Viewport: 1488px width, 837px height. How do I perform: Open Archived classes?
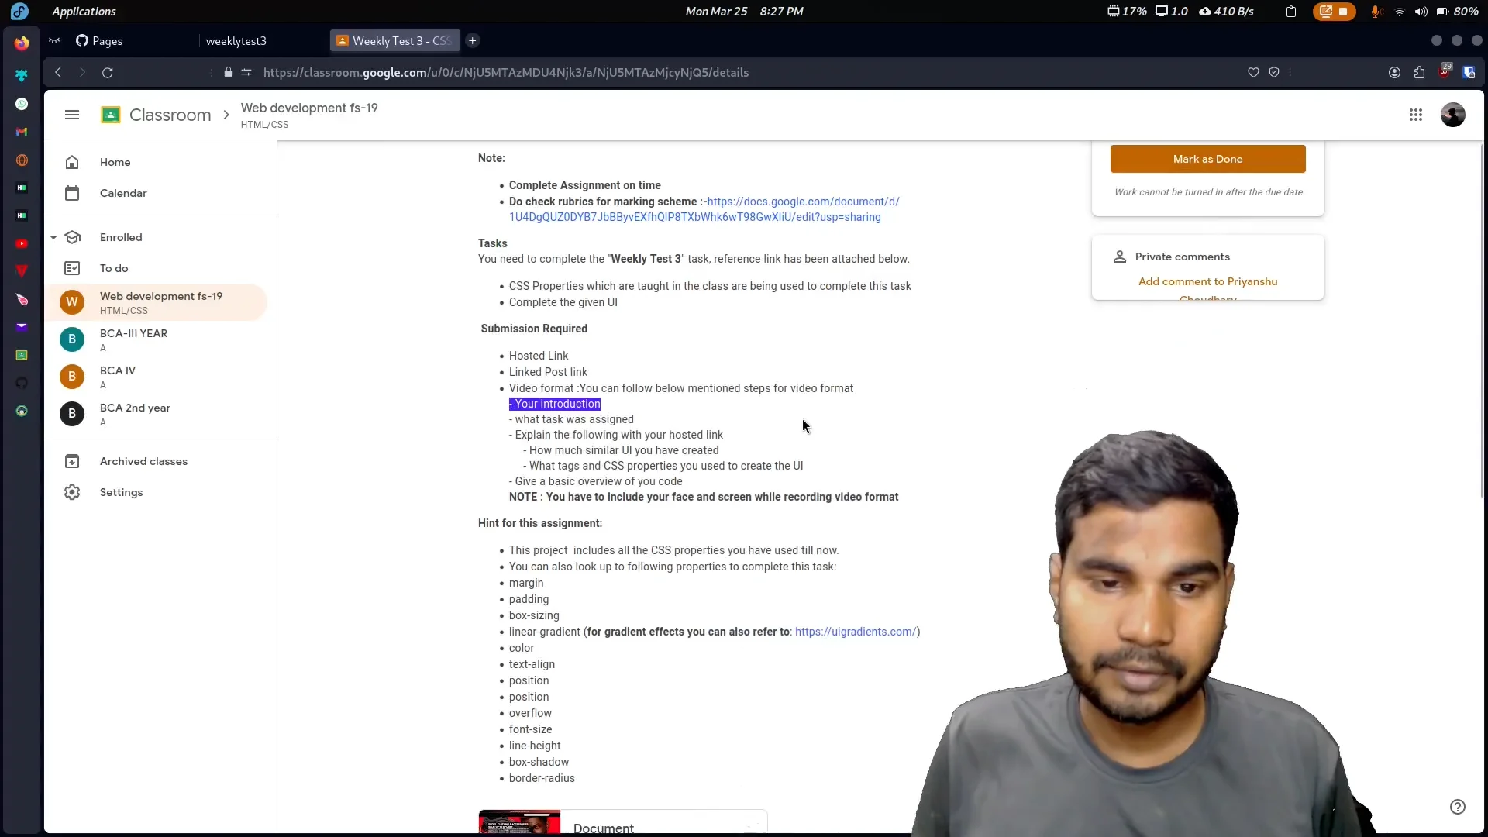160,461
